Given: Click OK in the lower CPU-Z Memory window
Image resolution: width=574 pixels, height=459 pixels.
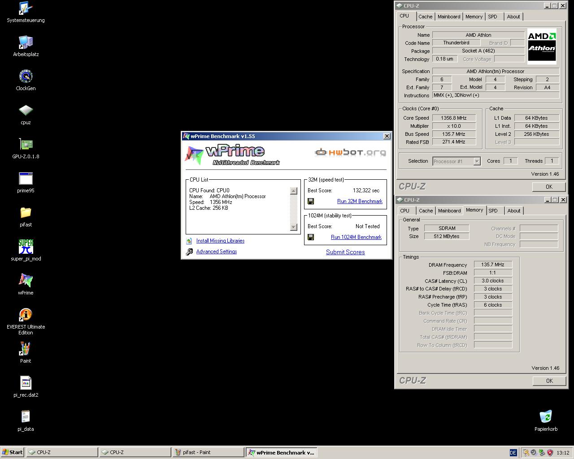Looking at the screenshot, I should 549,381.
